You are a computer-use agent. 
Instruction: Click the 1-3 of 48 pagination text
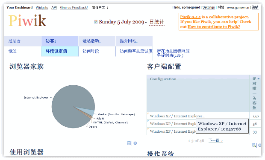click(x=196, y=141)
